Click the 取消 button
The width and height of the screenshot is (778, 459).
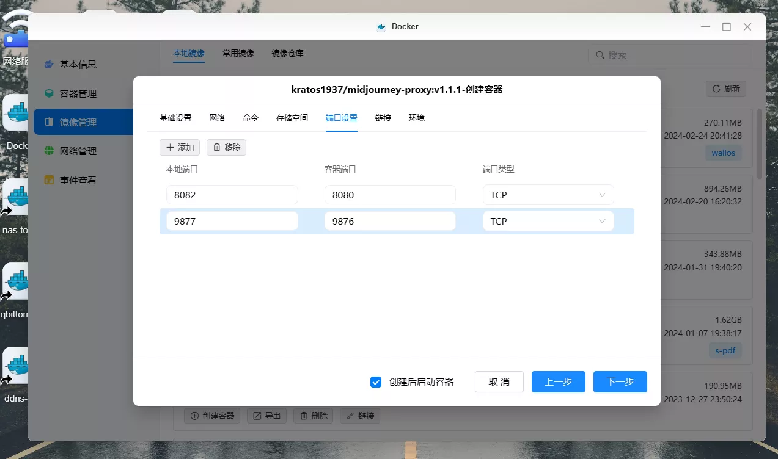(x=499, y=381)
